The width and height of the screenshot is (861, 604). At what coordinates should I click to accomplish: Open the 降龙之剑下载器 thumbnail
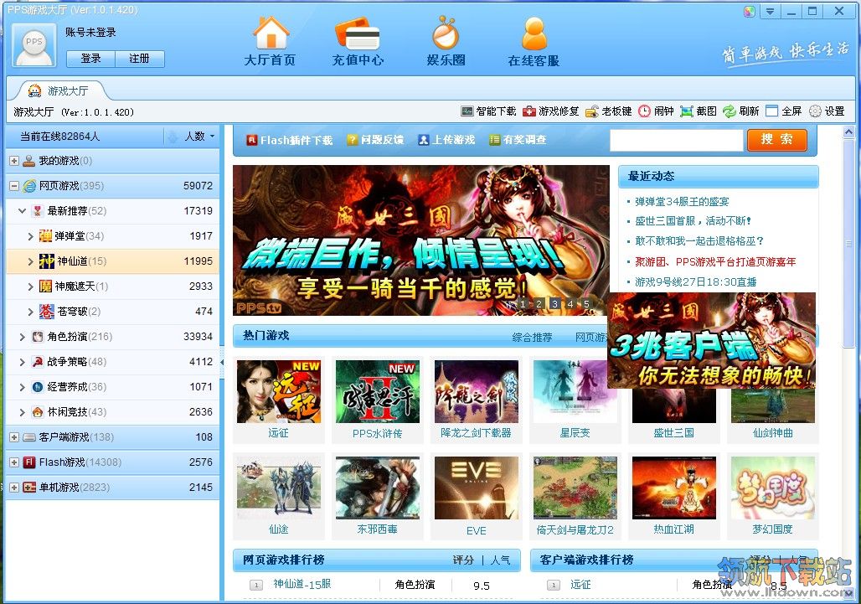(x=476, y=392)
